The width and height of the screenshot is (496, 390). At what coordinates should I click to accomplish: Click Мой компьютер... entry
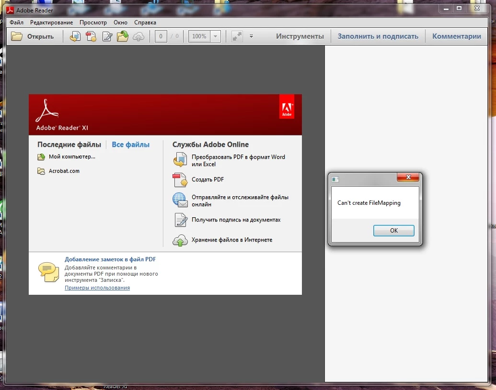(x=72, y=156)
